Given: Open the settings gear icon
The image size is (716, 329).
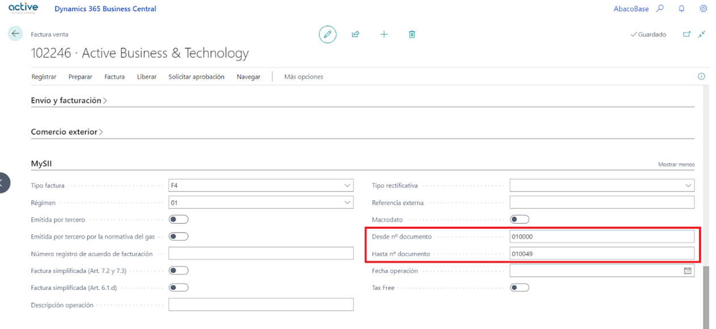Looking at the screenshot, I should [704, 8].
